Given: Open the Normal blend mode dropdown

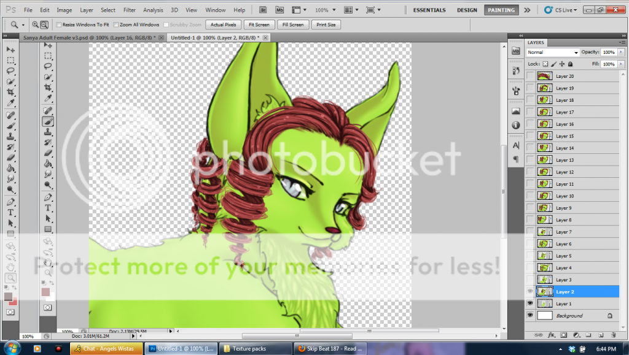Looking at the screenshot, I should click(x=553, y=52).
